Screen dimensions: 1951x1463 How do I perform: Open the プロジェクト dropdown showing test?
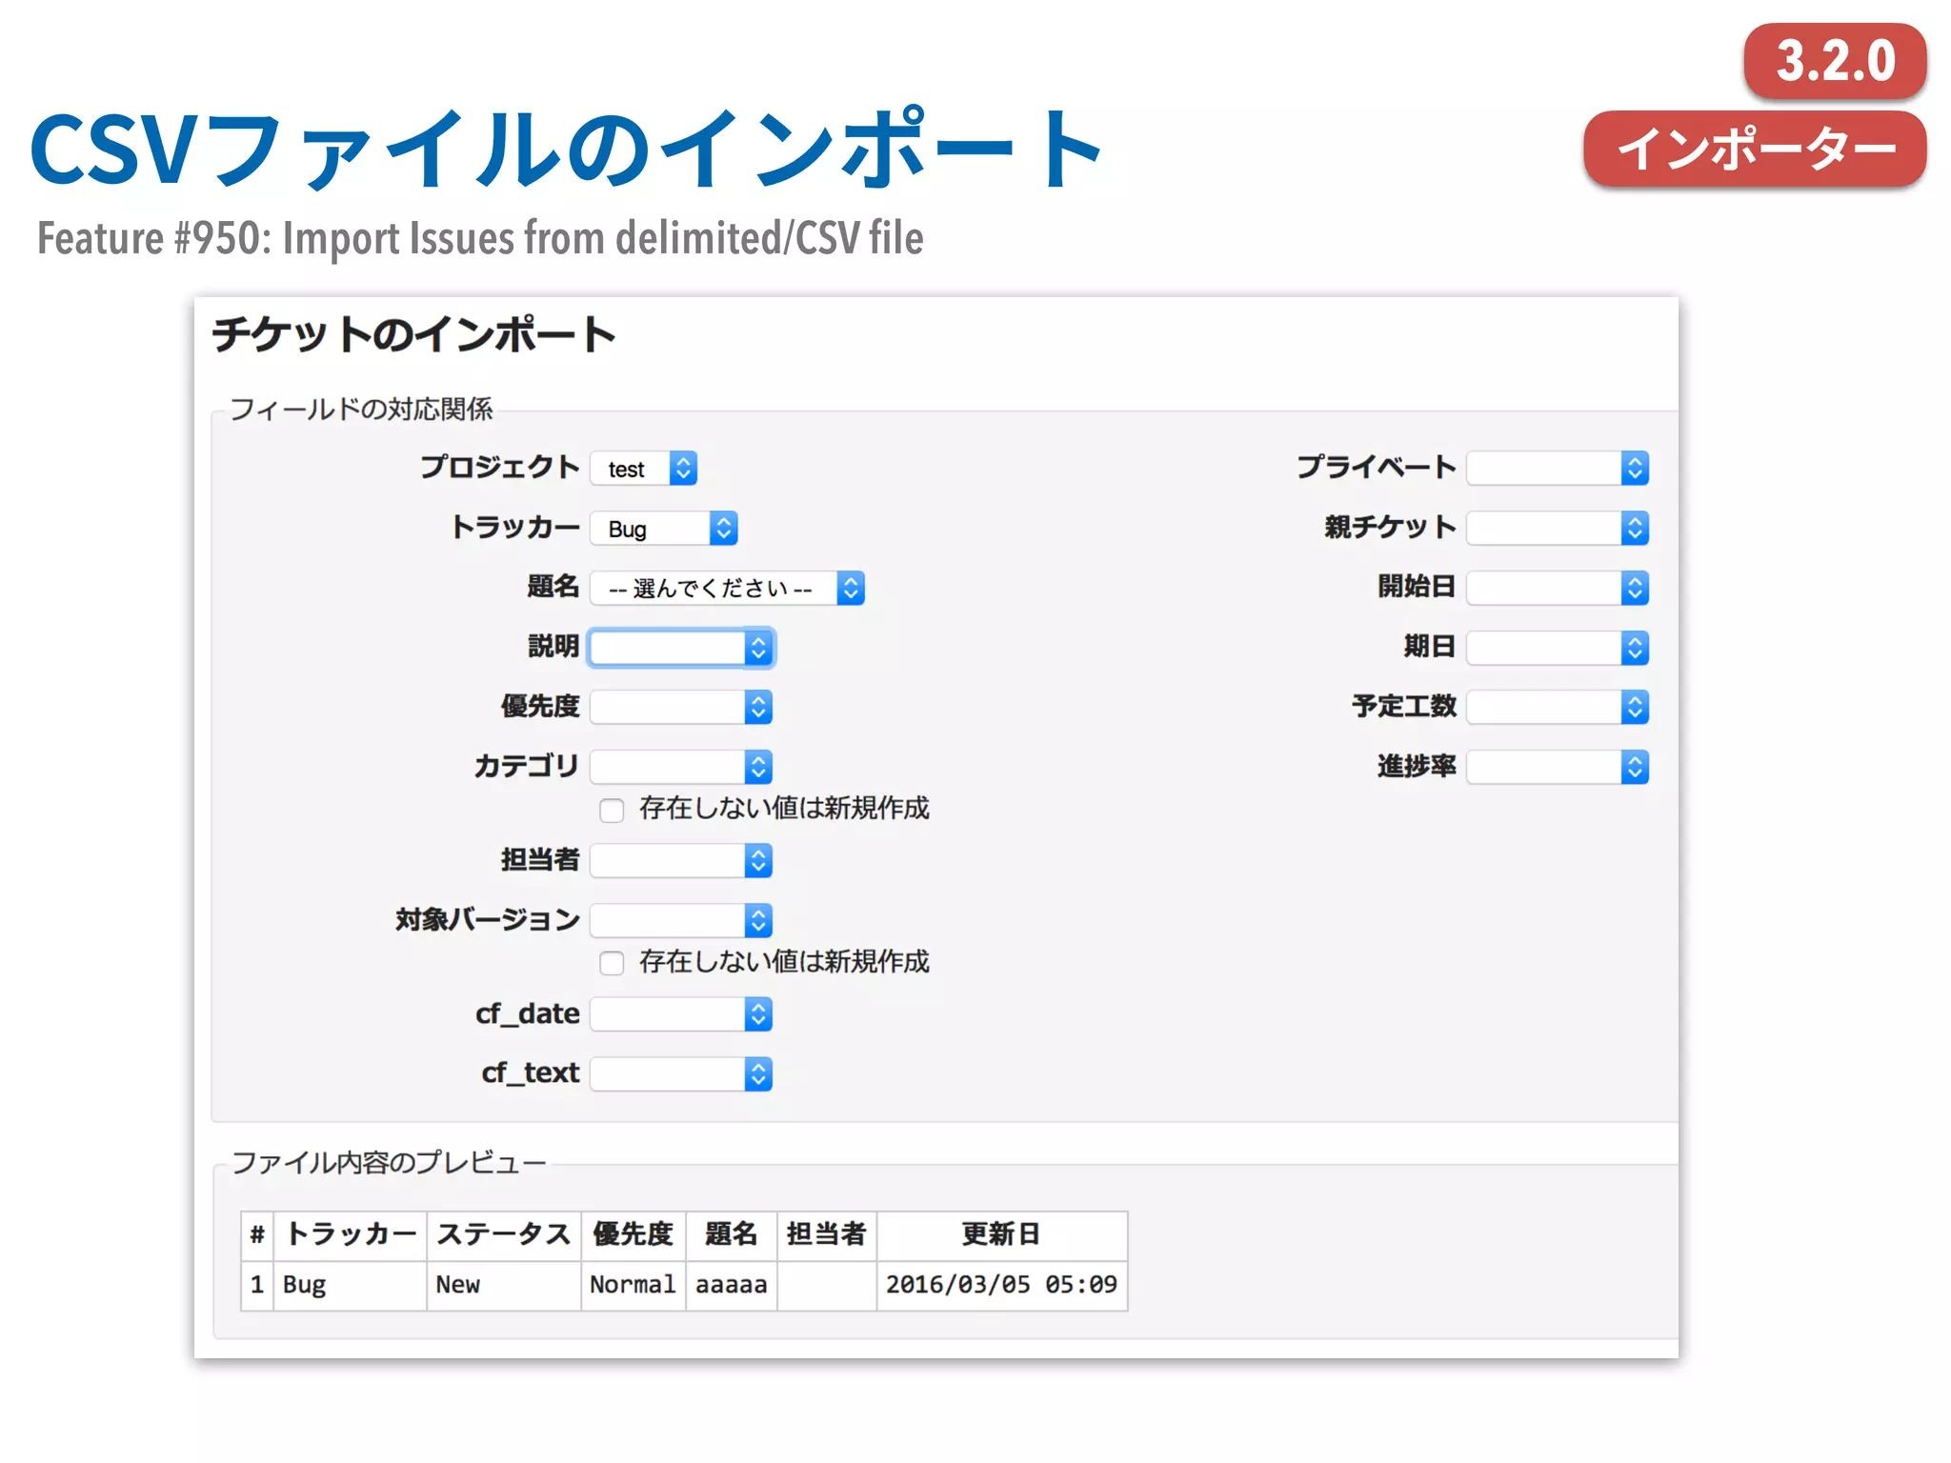(x=644, y=469)
